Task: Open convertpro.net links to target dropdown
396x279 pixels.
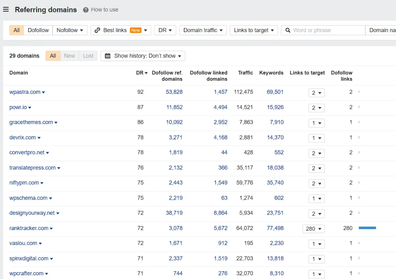Action: point(316,153)
